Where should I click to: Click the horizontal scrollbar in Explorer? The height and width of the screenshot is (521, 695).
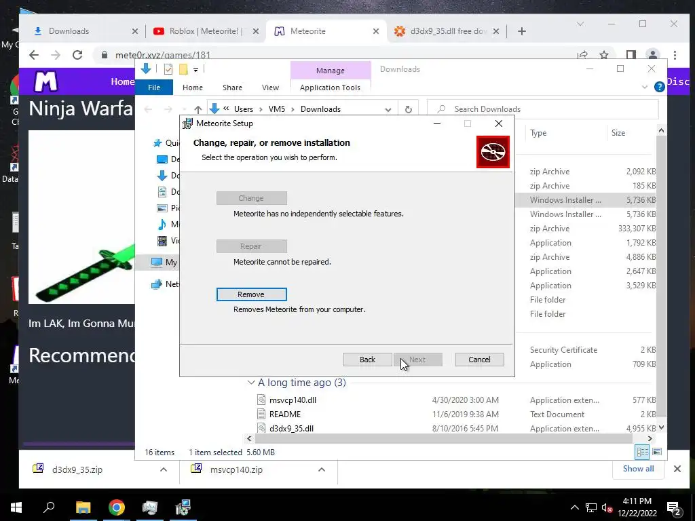(443, 439)
